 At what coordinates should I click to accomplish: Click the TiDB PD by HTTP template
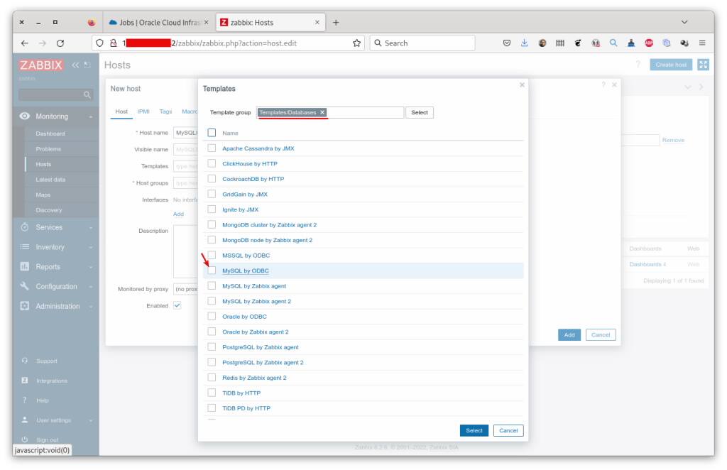click(246, 408)
